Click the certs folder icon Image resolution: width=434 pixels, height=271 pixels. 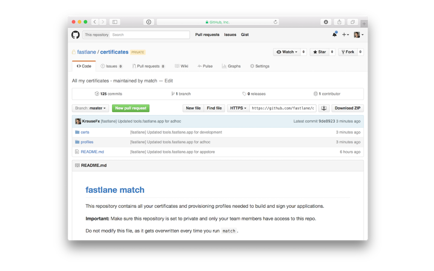click(x=77, y=132)
